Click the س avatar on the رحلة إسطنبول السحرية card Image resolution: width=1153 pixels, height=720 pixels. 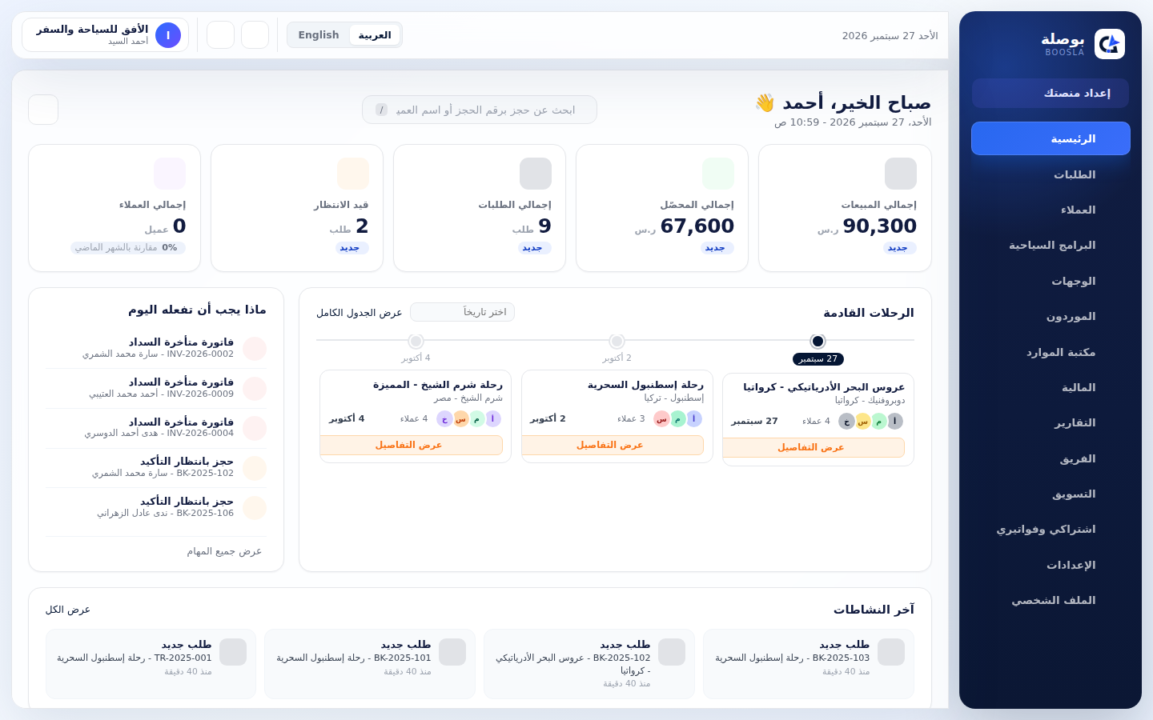(x=661, y=418)
